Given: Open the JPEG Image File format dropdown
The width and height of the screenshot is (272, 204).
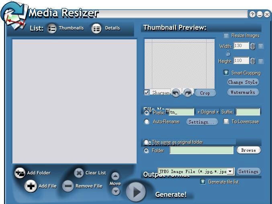Looking at the screenshot, I should coord(230,171).
